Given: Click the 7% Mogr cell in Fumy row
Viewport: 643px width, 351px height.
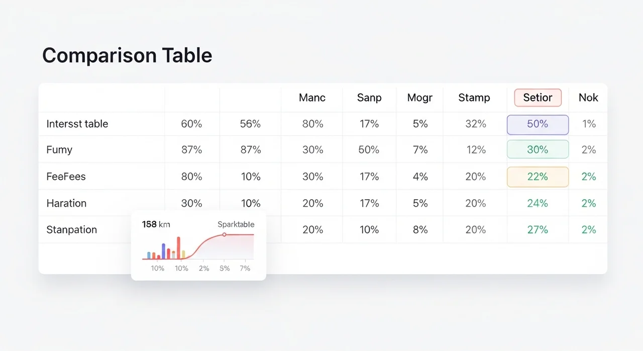Looking at the screenshot, I should [x=420, y=150].
